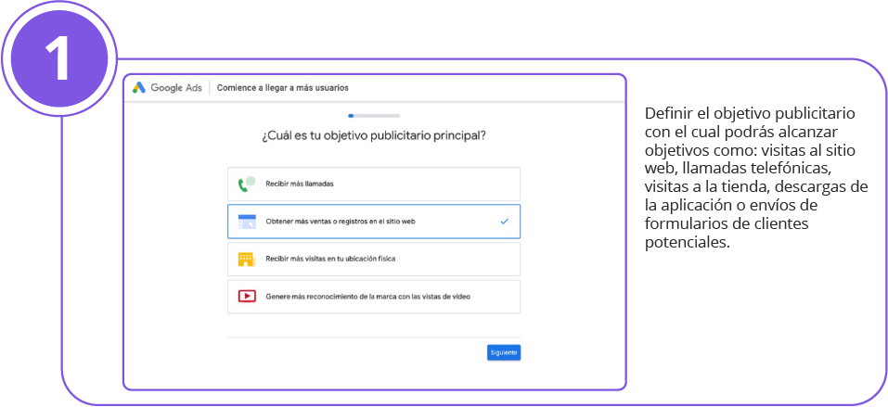Click 'Comience a llegar a más usuarios' header text

[x=283, y=88]
